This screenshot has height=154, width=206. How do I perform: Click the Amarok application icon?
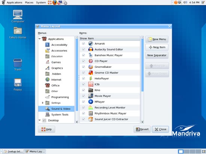(x=91, y=44)
